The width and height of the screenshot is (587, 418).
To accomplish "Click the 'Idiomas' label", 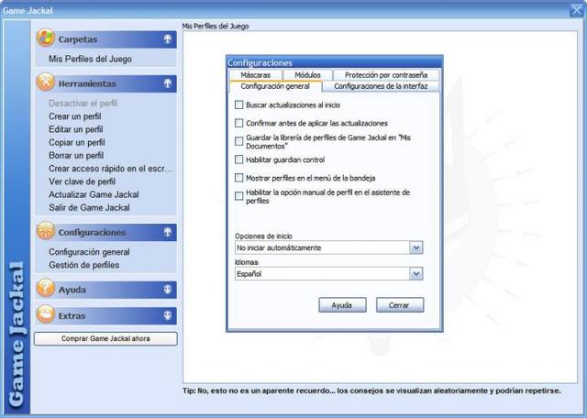I will (247, 262).
